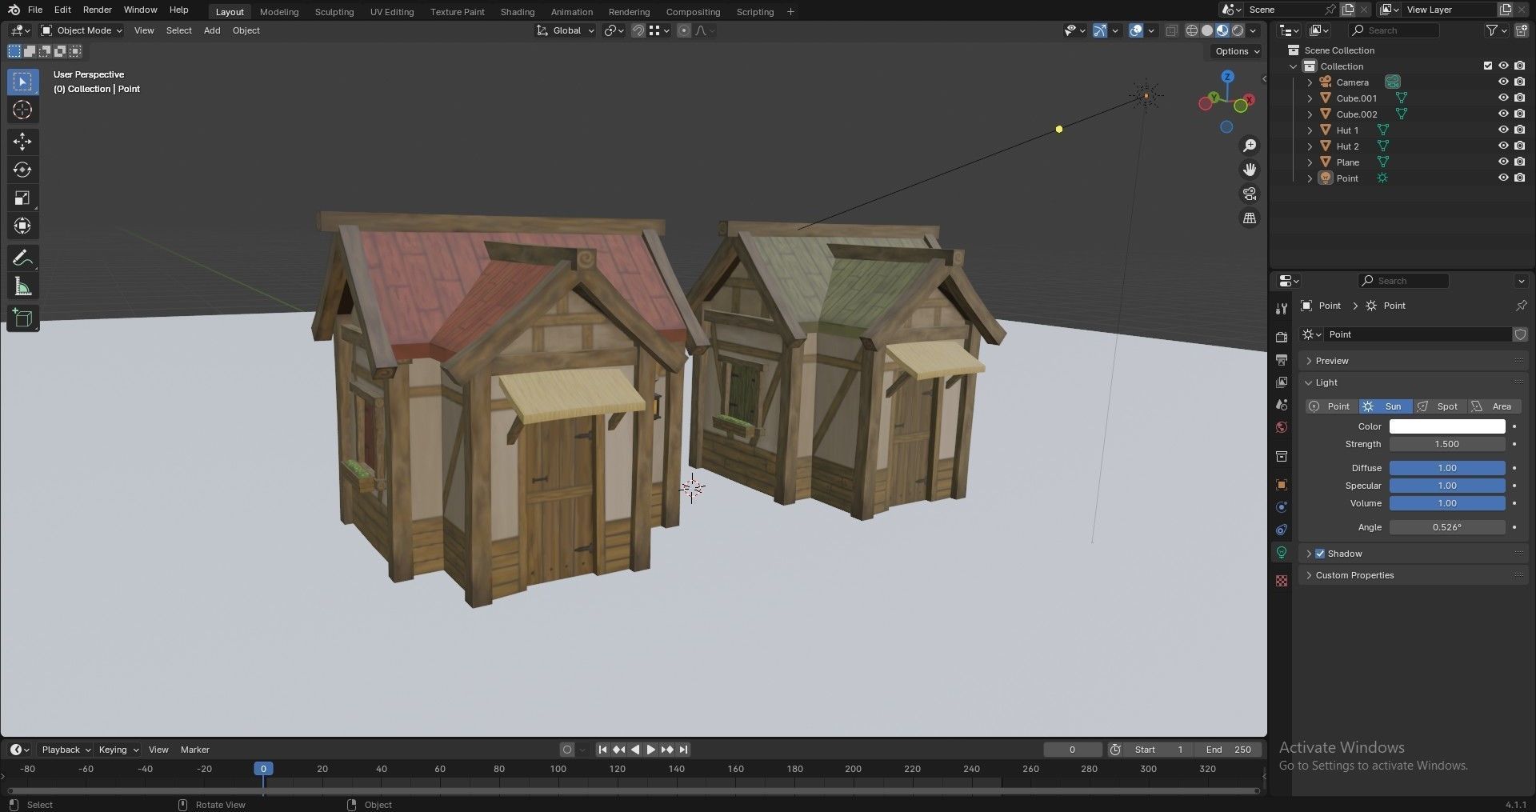Viewport: 1536px width, 812px height.
Task: Select the Cursor tool in toolbar
Action: pos(22,110)
